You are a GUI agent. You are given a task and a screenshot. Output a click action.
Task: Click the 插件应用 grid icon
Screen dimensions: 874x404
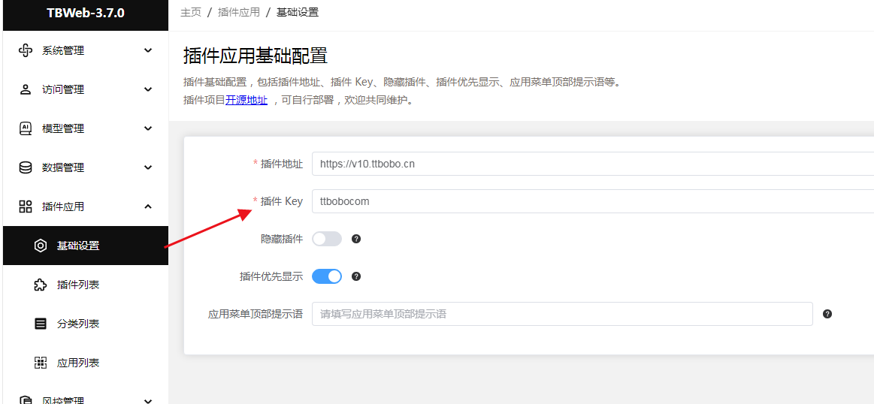point(26,207)
